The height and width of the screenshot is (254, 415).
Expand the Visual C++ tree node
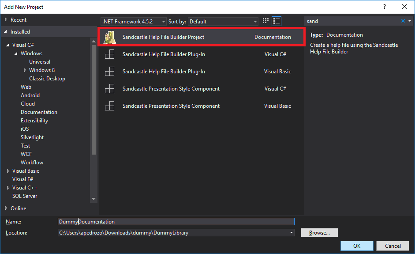(8, 188)
